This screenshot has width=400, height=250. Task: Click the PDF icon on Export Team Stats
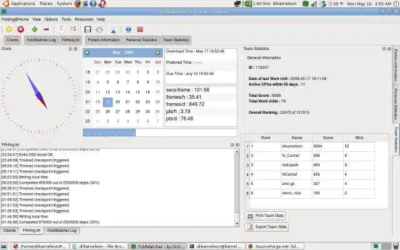[x=250, y=227]
